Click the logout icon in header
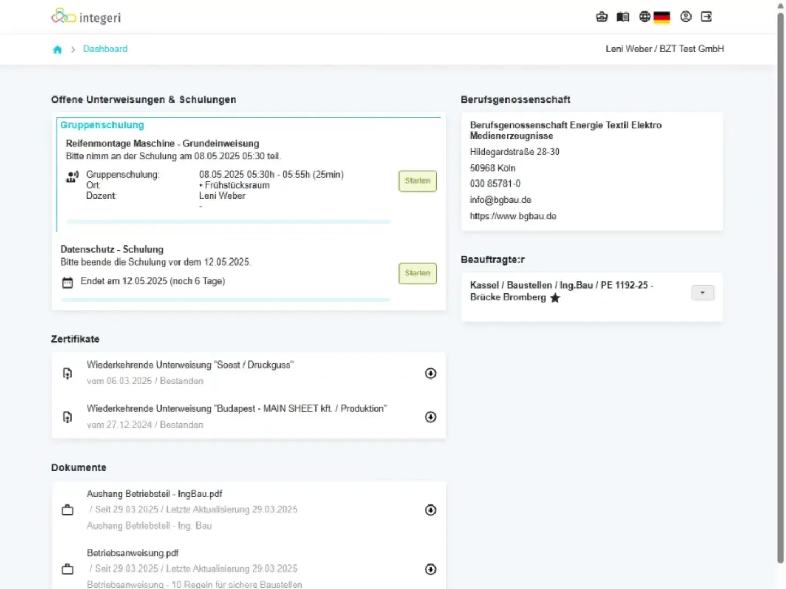This screenshot has width=786, height=589. coord(706,17)
